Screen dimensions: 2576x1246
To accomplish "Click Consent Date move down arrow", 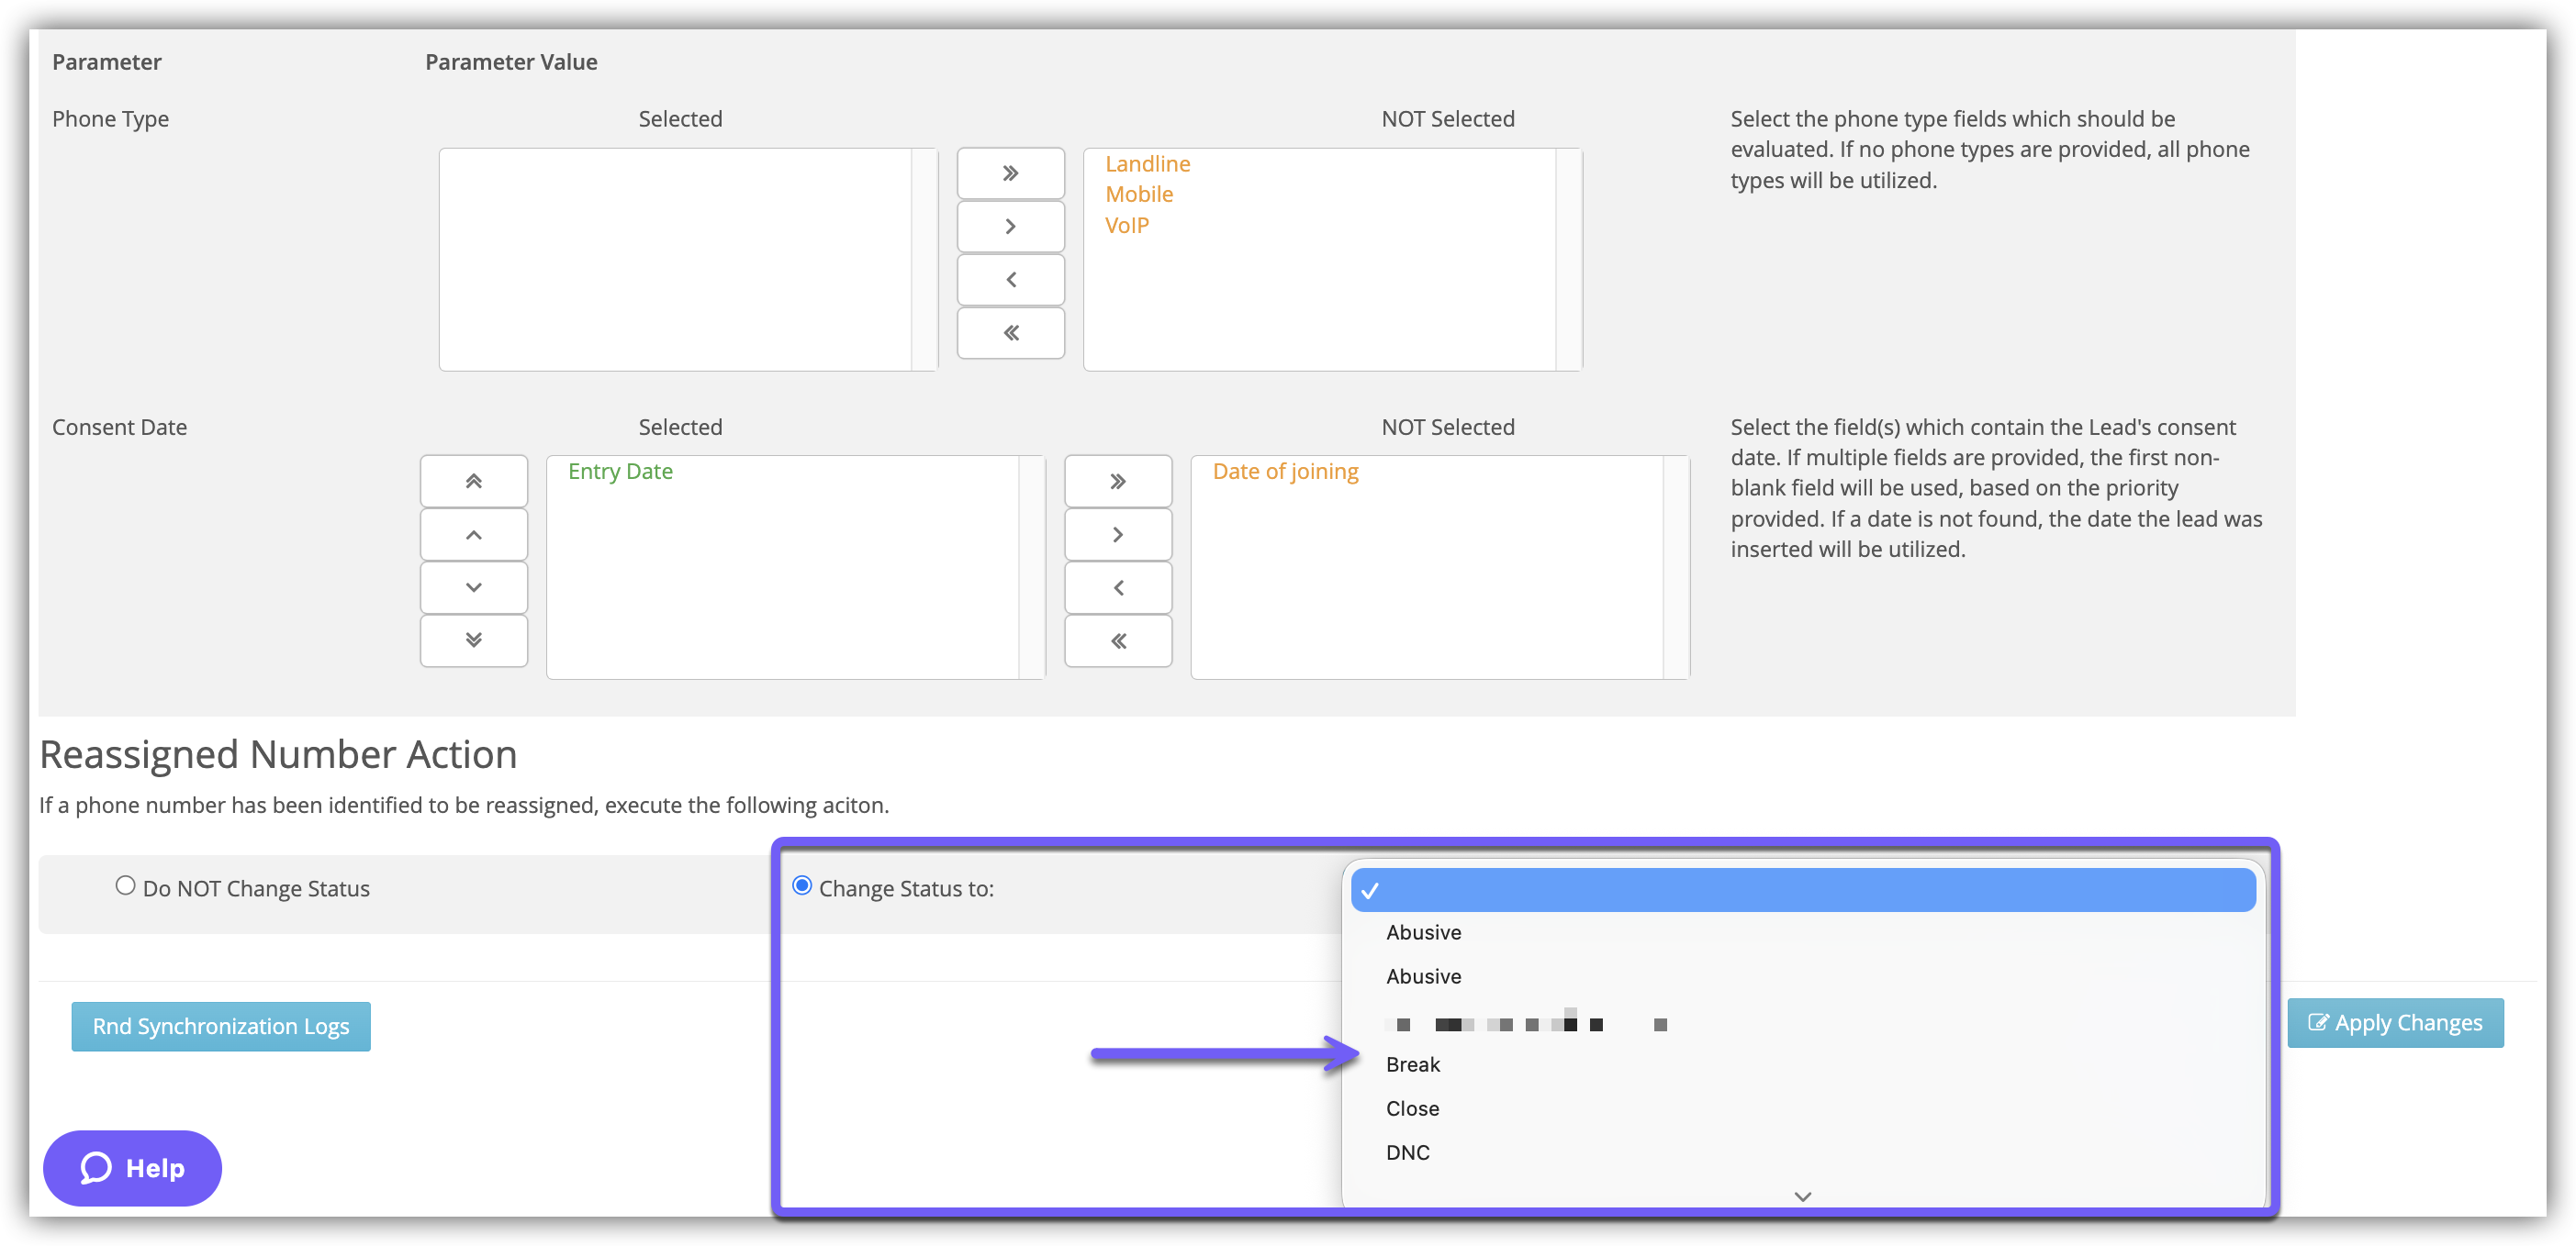I will (473, 587).
